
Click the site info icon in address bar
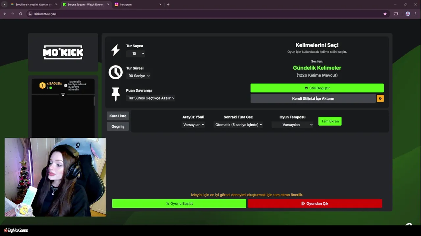click(x=30, y=14)
